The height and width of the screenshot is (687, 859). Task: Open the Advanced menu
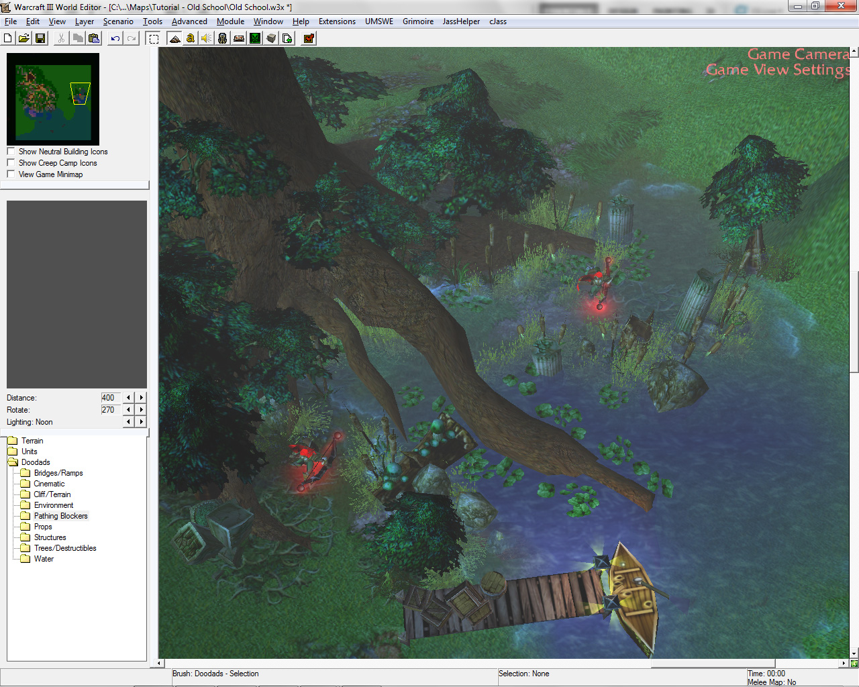189,21
